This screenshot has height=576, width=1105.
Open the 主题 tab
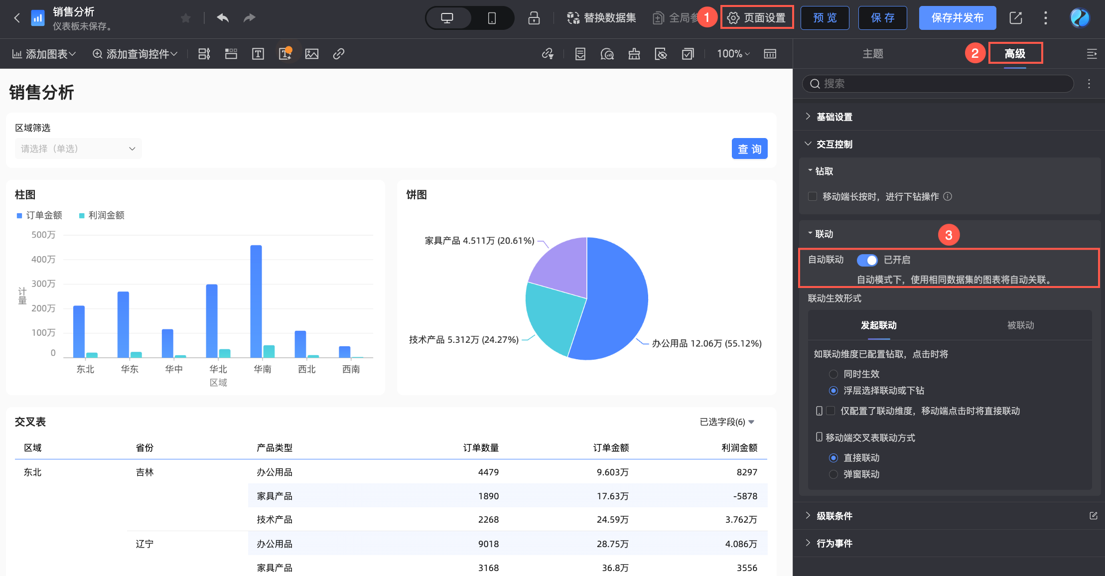[873, 54]
